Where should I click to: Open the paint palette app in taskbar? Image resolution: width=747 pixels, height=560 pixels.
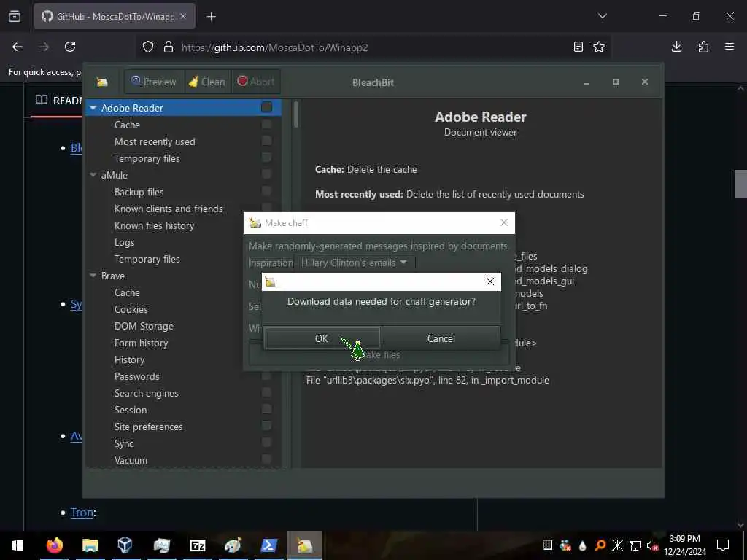point(233,545)
